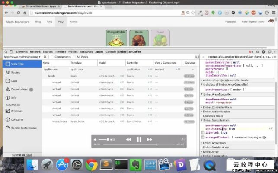This screenshot has width=278, height=173.
Task: Open the Render Performance panel
Action: [22, 128]
